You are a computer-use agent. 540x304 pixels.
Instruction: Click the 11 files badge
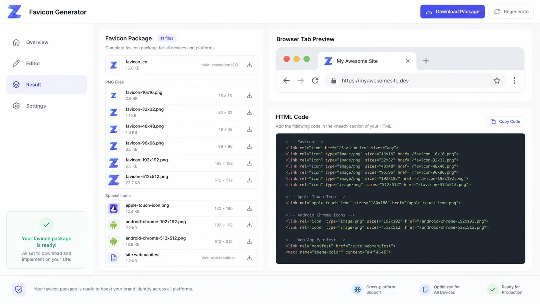[x=167, y=38]
